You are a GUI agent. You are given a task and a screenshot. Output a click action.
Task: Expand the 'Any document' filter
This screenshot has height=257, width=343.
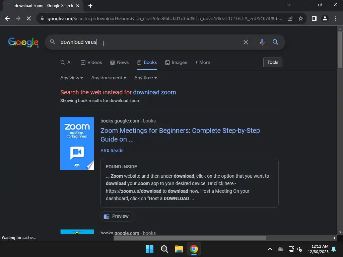coord(109,78)
